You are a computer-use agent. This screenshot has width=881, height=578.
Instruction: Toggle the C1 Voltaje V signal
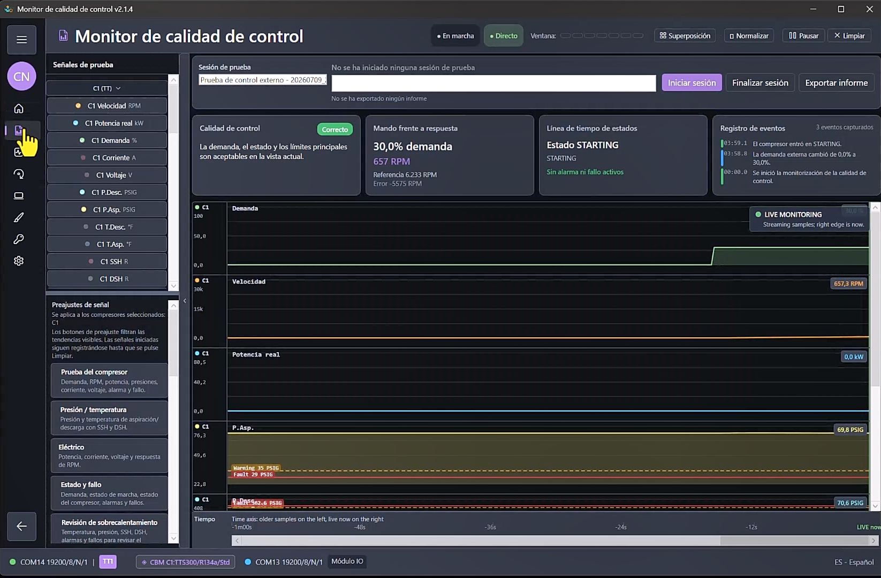tap(107, 175)
